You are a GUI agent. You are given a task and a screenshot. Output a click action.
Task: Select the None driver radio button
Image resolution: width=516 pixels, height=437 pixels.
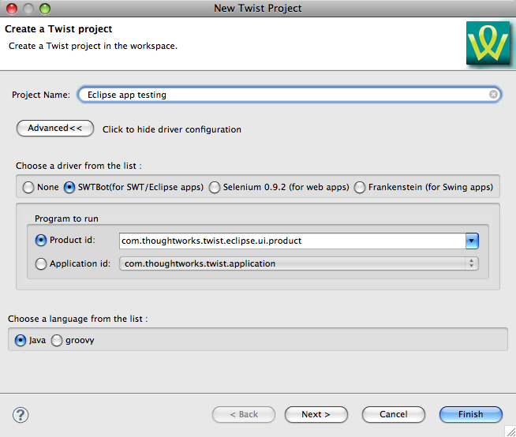coord(28,187)
